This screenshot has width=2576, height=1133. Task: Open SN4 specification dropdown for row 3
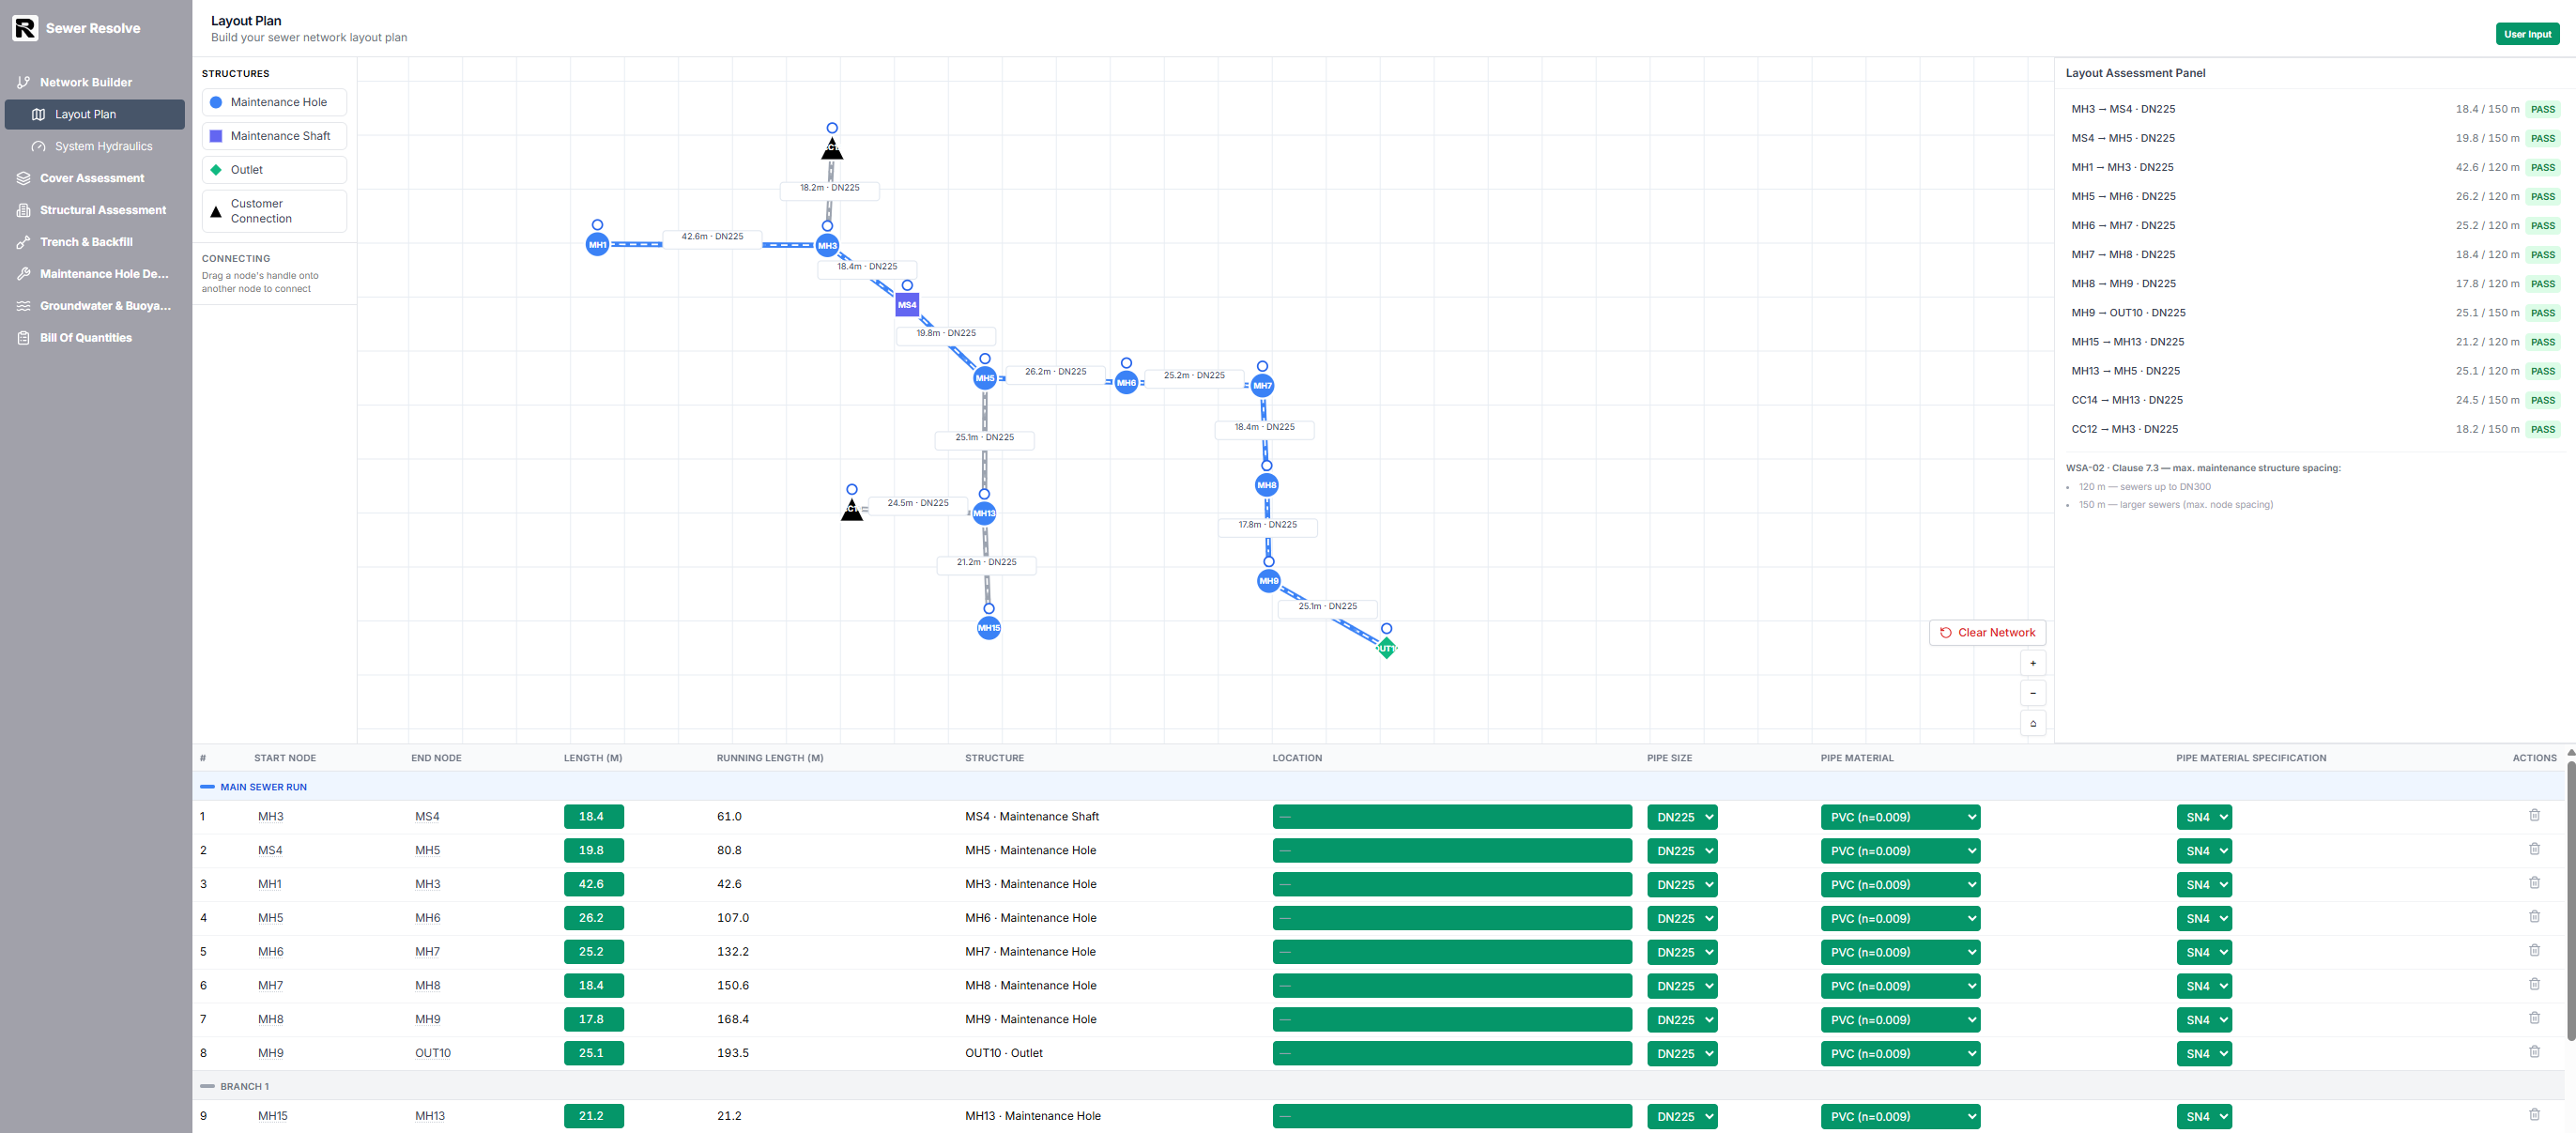pyautogui.click(x=2204, y=885)
